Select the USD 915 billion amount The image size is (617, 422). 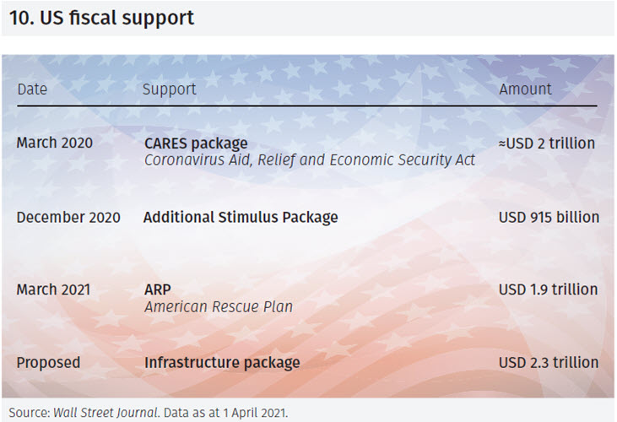[549, 217]
